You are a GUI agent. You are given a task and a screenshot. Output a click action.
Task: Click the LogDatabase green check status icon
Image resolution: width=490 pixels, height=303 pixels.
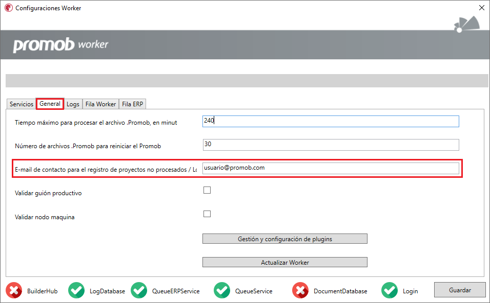tap(76, 290)
